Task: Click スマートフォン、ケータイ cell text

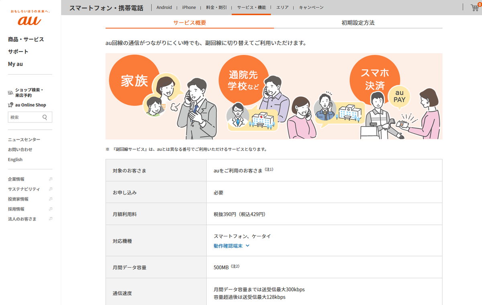Action: pyautogui.click(x=242, y=236)
